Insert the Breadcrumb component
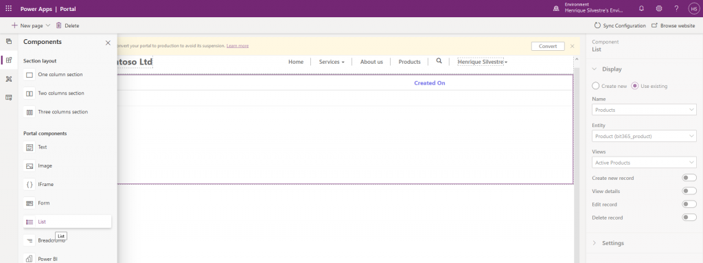 point(67,240)
